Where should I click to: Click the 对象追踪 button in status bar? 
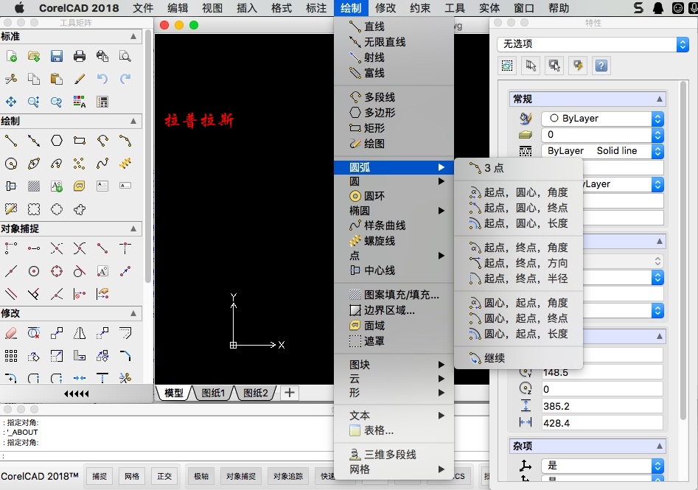pos(288,476)
